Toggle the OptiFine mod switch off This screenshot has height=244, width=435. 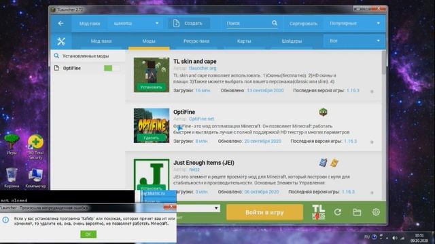point(111,68)
